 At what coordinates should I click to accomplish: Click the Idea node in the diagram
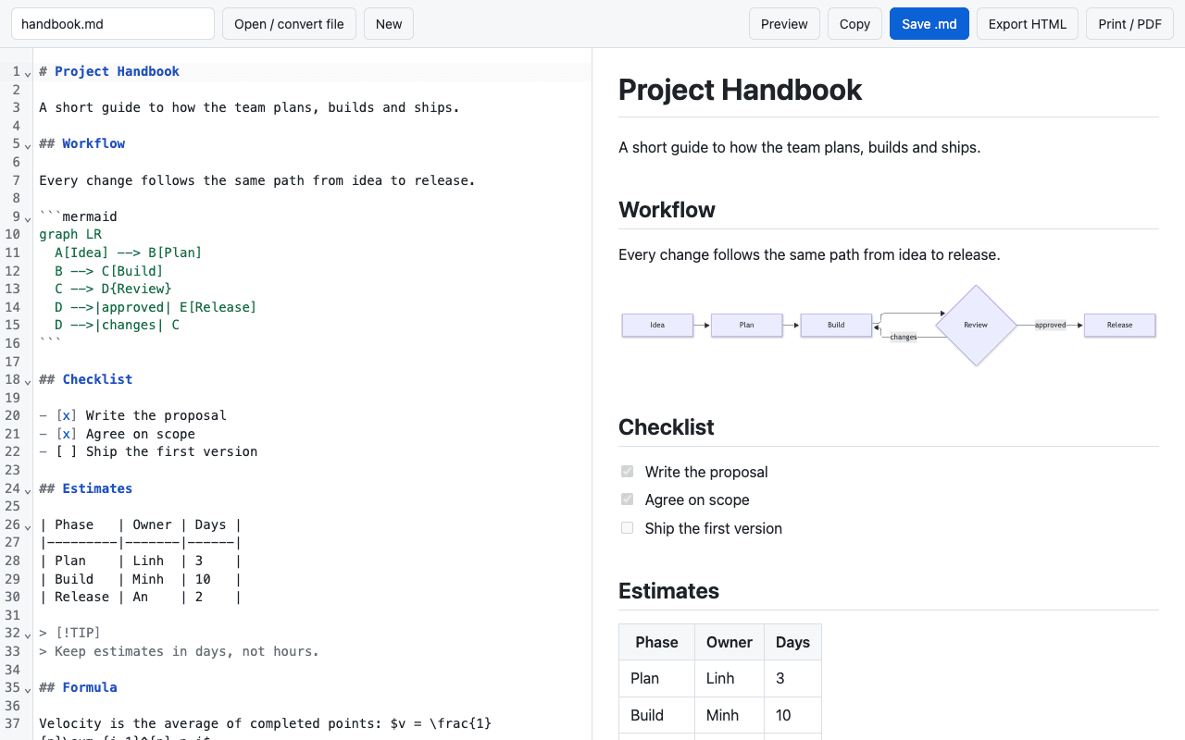pyautogui.click(x=657, y=325)
